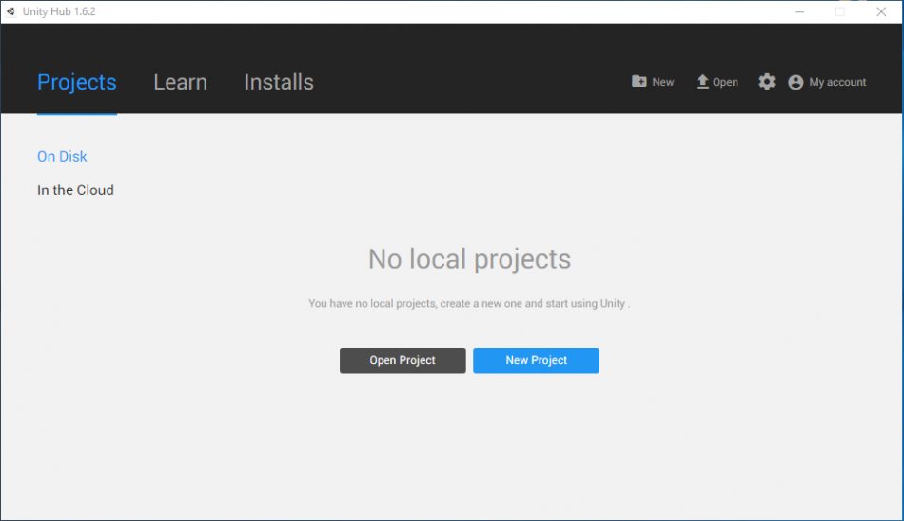This screenshot has width=904, height=521.
Task: Click the Open label in header
Action: coord(725,82)
